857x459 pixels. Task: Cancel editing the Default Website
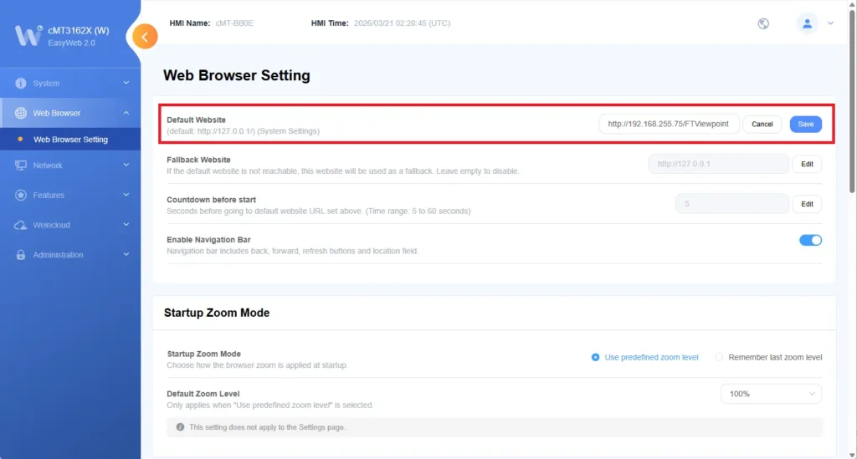click(x=762, y=124)
